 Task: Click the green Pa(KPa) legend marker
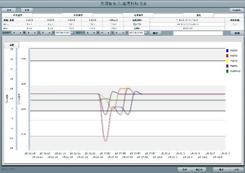(x=227, y=71)
